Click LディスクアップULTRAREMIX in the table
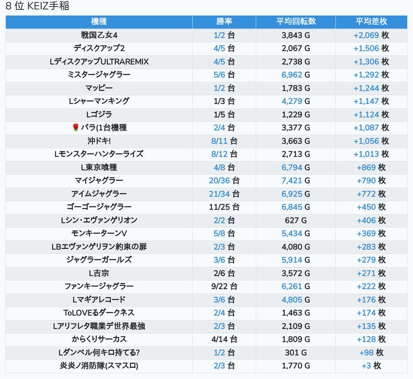Image resolution: width=413 pixels, height=379 pixels. 99,62
